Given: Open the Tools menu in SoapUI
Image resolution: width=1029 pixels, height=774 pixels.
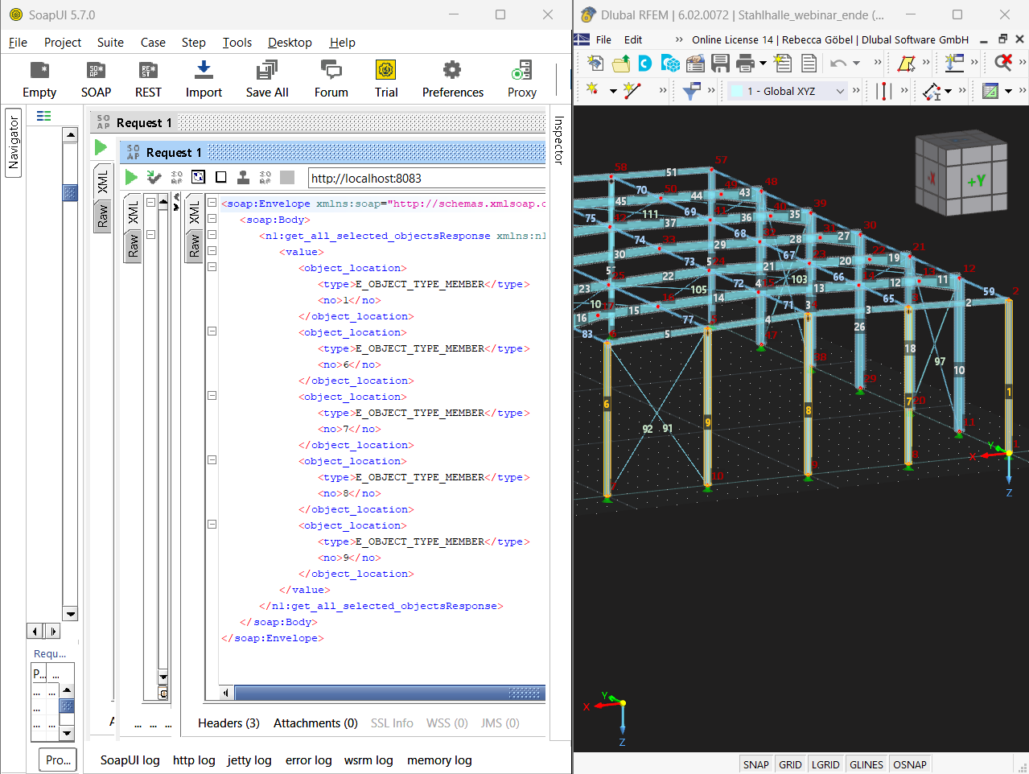Looking at the screenshot, I should (237, 42).
